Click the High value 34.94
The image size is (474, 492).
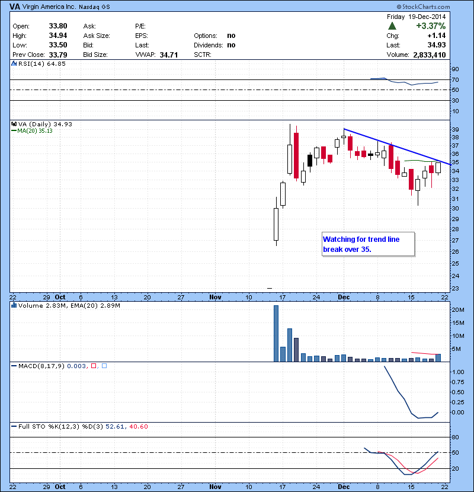pyautogui.click(x=58, y=36)
